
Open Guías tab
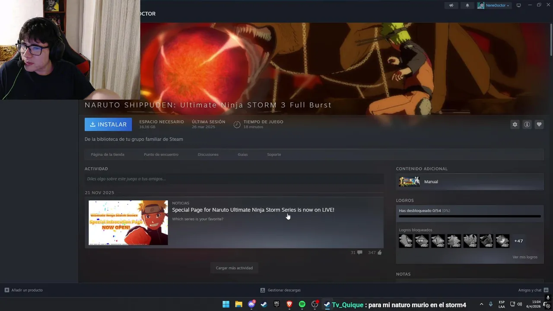(x=243, y=154)
